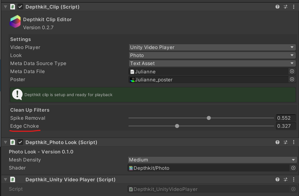The image size is (299, 196).
Task: Open help for Depthkit_Clip script
Action: (277, 7)
